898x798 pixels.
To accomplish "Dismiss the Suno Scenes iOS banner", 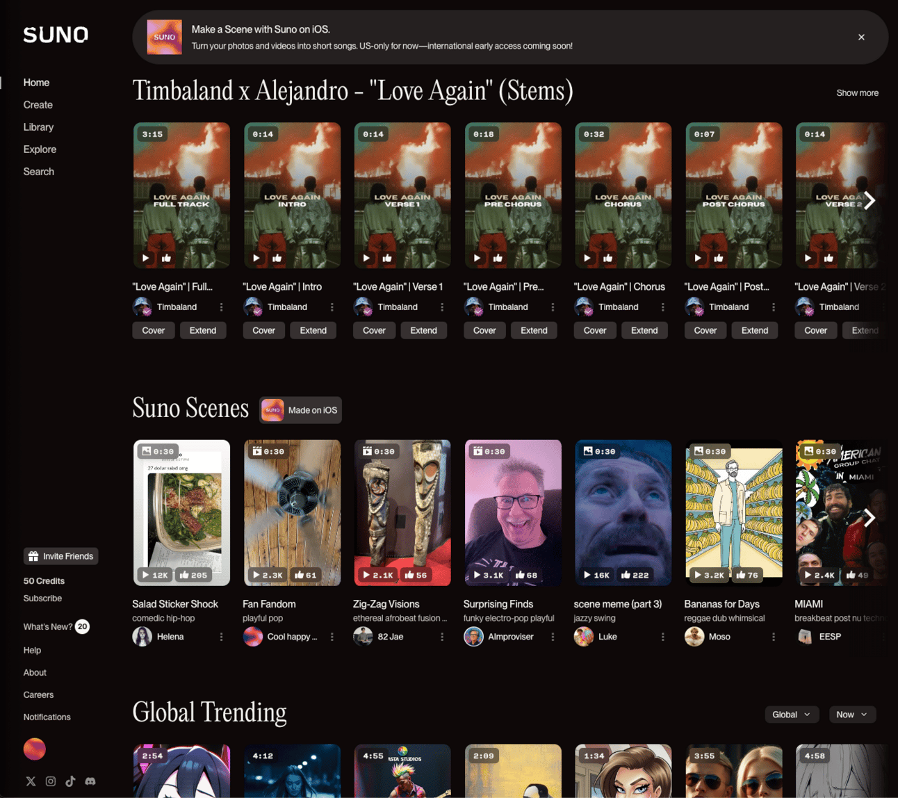I will 861,38.
